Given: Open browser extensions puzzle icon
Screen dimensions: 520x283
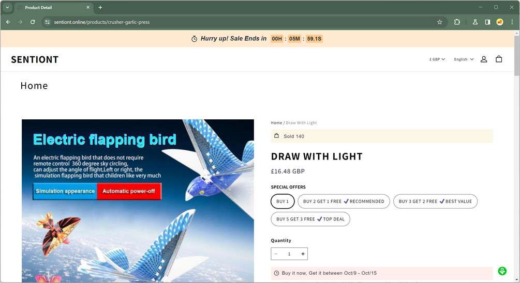Looking at the screenshot, I should pos(457,22).
